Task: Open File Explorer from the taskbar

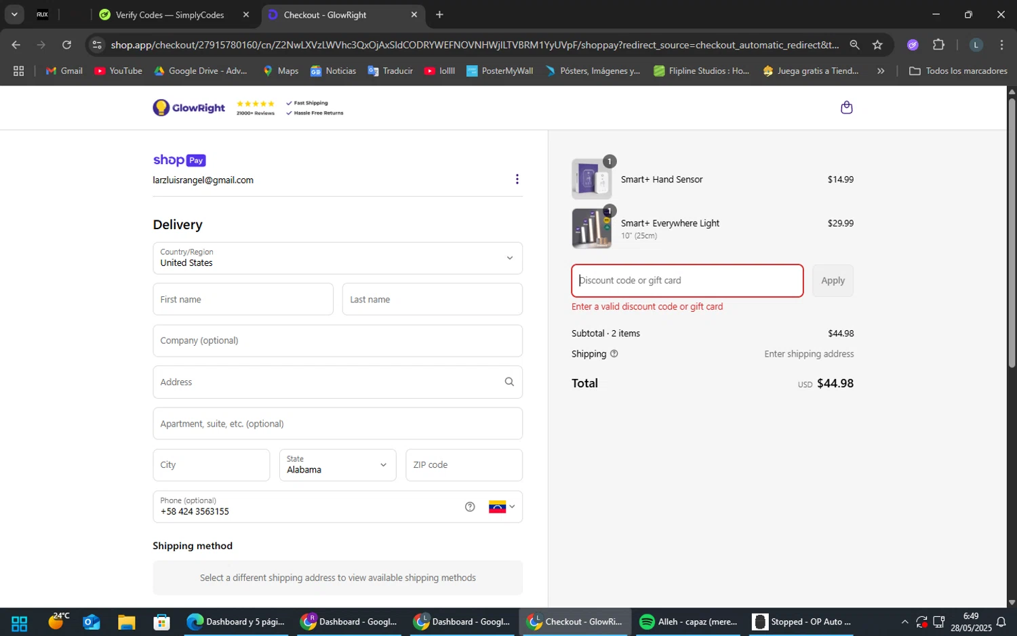Action: point(126,622)
